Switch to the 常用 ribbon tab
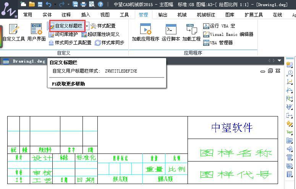The width and height of the screenshot is (296, 189). point(27,15)
